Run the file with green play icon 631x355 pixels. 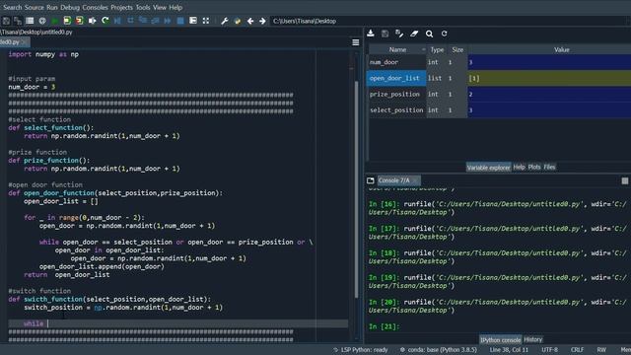coord(55,21)
